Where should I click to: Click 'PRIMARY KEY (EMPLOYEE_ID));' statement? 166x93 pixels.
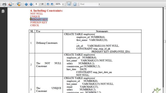(x=111, y=52)
